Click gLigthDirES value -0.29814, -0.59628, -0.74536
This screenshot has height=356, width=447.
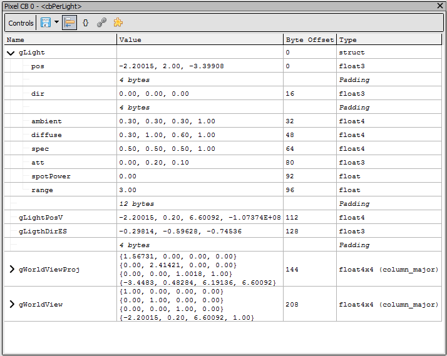tap(180, 231)
